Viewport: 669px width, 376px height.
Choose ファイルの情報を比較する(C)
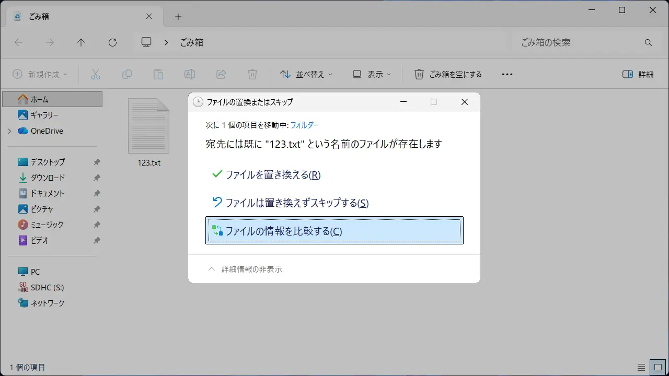click(x=334, y=230)
